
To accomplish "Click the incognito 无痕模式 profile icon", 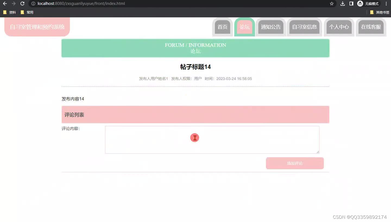I will [368, 4].
